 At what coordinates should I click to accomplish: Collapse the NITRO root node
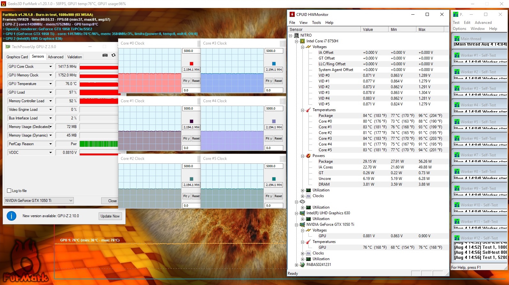point(291,36)
